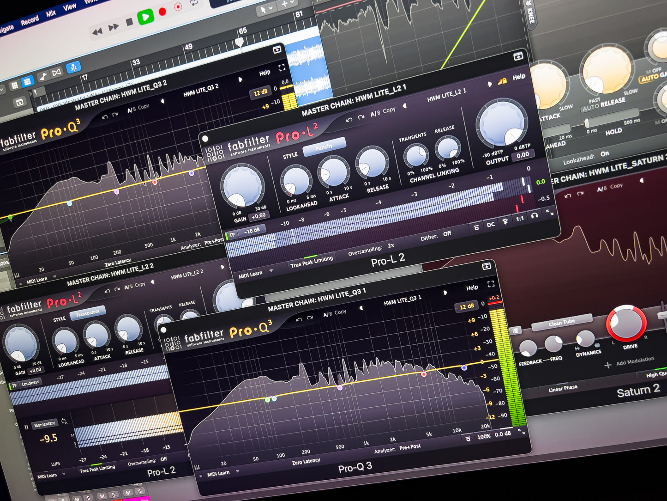Open the -16 dB meter scale dropdown
The width and height of the screenshot is (667, 501).
[252, 231]
